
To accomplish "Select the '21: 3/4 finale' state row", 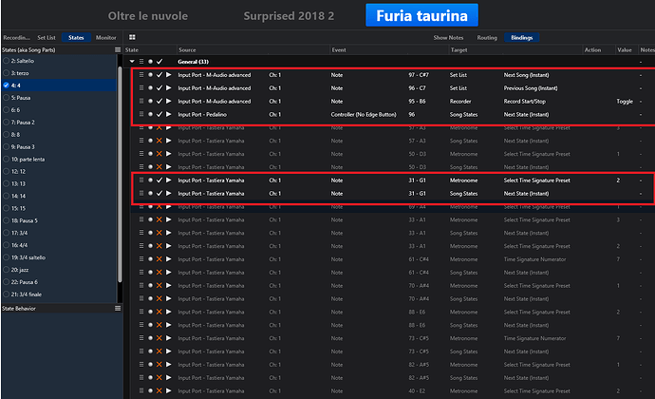I will click(59, 294).
